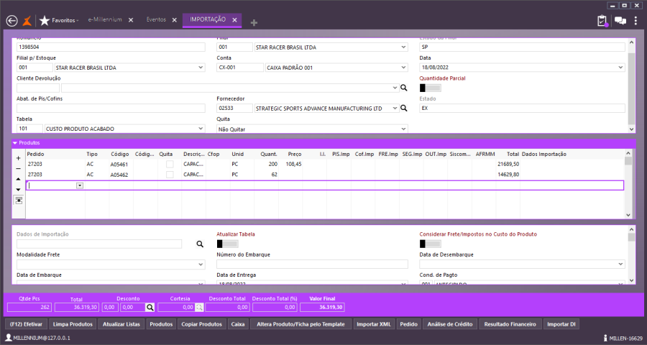Open the chat messages icon
This screenshot has height=345, width=647.
click(x=620, y=21)
